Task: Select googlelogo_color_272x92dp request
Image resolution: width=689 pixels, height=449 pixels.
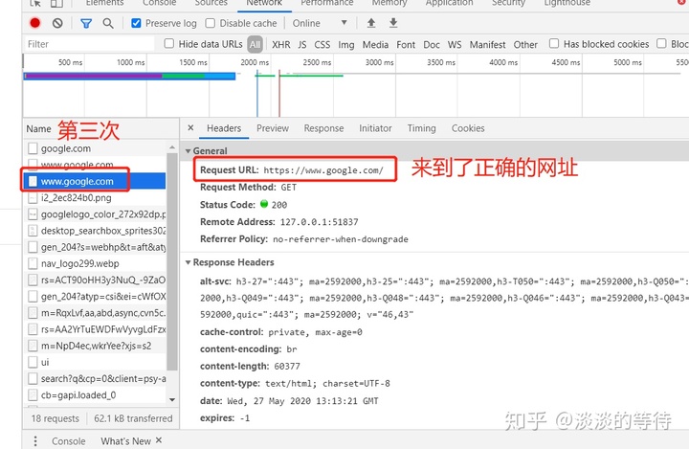Action: click(96, 214)
